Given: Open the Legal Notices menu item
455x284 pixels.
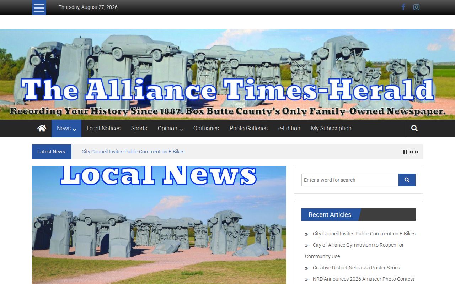Looking at the screenshot, I should tap(103, 129).
